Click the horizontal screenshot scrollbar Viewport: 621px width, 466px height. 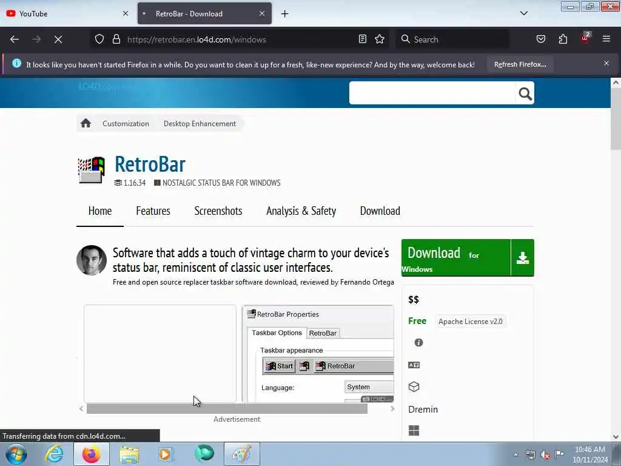[x=227, y=408]
